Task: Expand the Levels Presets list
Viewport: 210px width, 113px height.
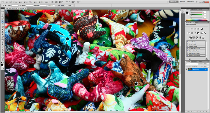Action: [x=196, y=42]
